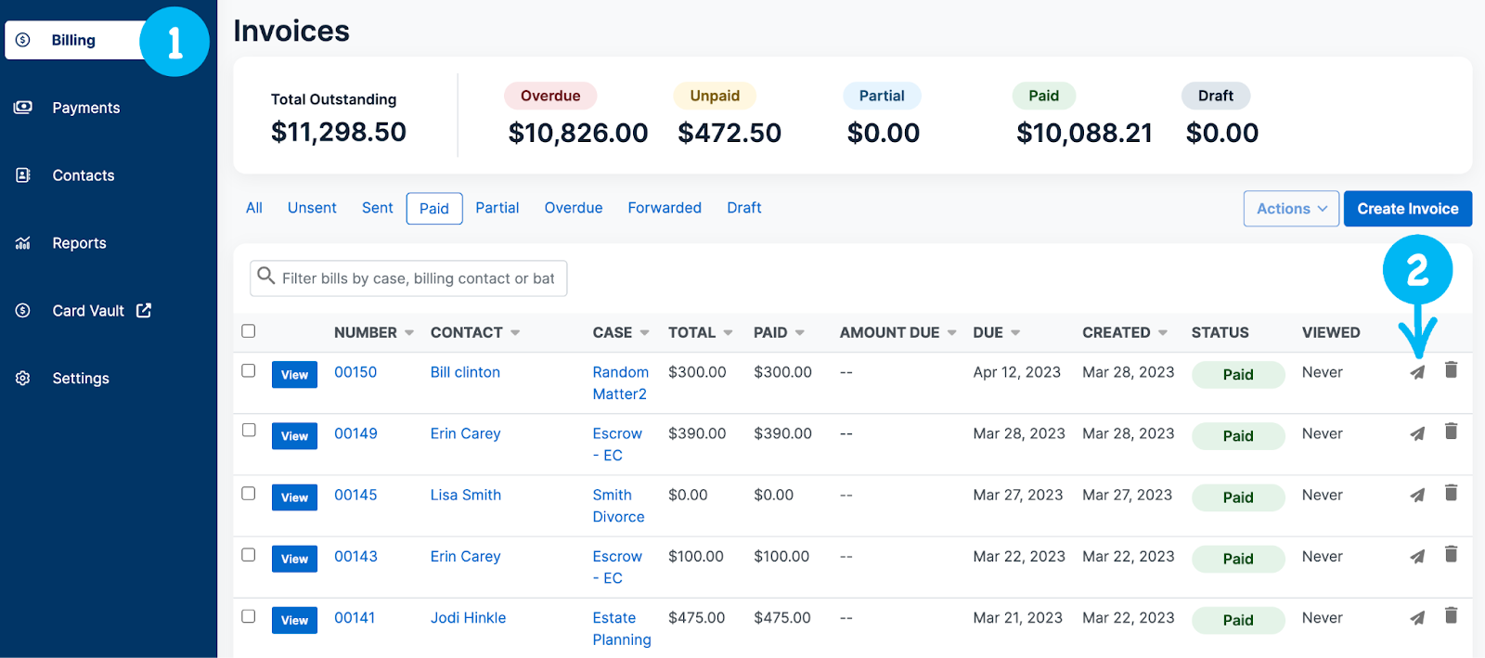
Task: Delete invoice 00149 with trash icon
Action: 1451,432
